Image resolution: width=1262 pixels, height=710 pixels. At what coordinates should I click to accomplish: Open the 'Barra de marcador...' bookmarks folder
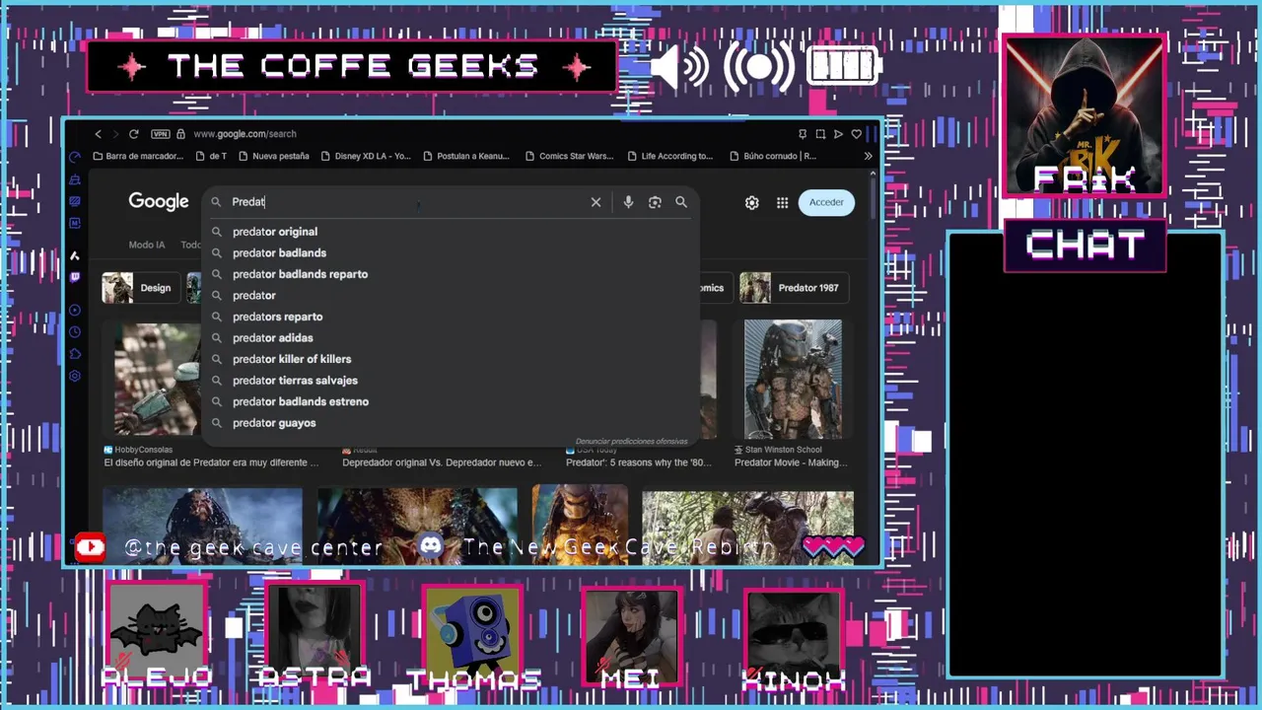click(138, 156)
